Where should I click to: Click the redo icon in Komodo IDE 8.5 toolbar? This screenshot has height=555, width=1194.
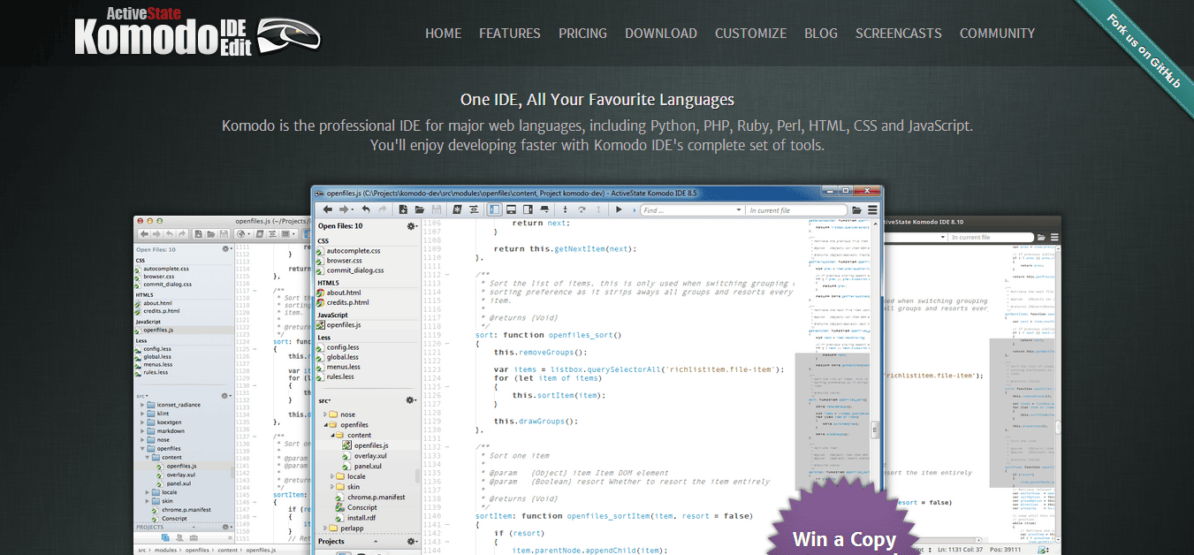click(x=382, y=209)
